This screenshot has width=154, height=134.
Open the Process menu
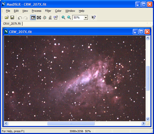[x=37, y=11]
